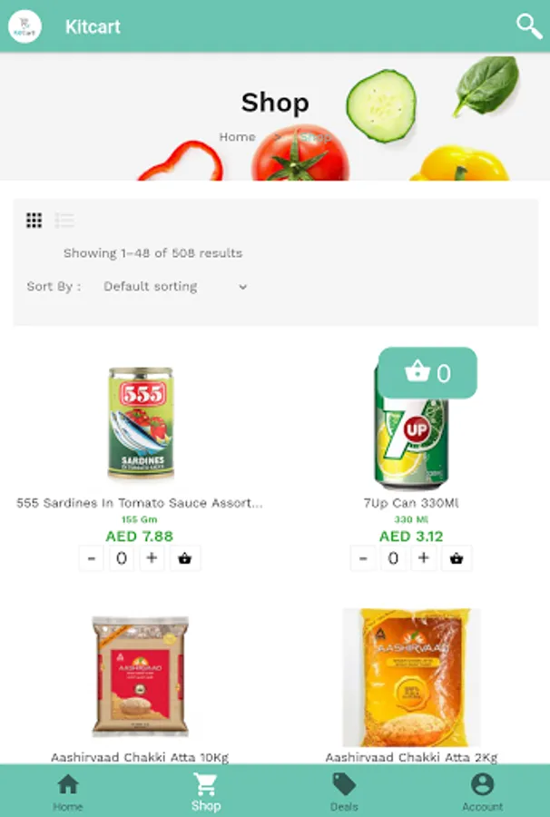Open 555 Sardines product image
This screenshot has width=550, height=817.
[141, 422]
